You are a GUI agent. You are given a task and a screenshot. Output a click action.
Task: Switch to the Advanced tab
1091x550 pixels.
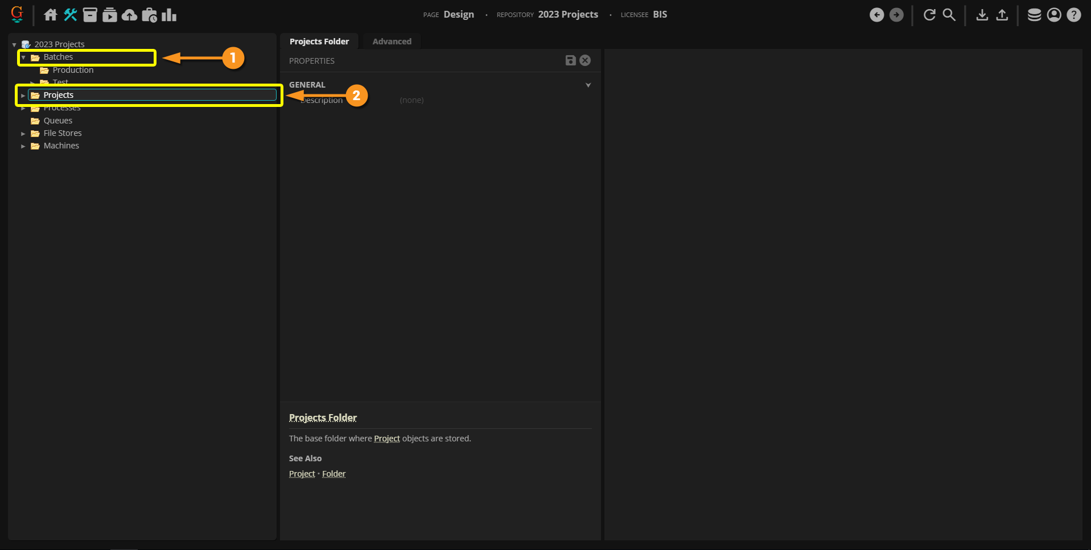coord(392,42)
